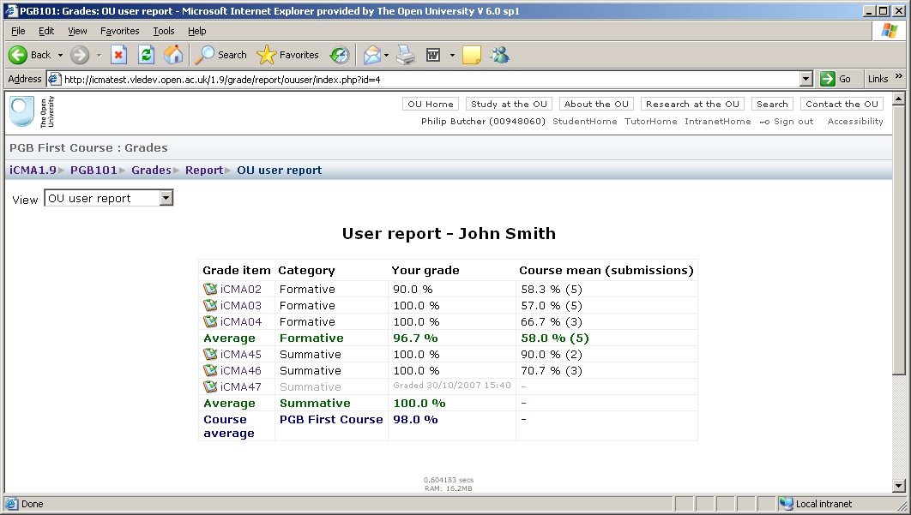Open the Accessibility link
911x515 pixels.
pyautogui.click(x=855, y=121)
